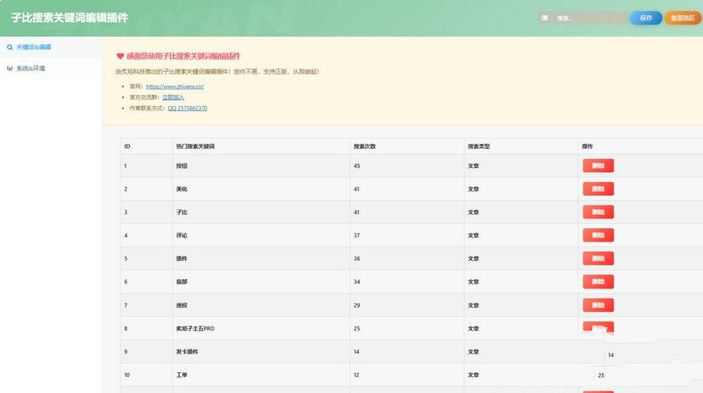
Task: Delete the keyword 底部 in row 6
Action: (598, 282)
